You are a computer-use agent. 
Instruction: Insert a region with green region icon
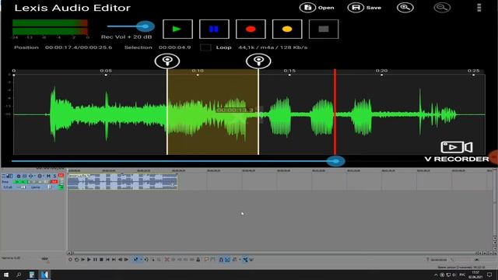[212, 260]
